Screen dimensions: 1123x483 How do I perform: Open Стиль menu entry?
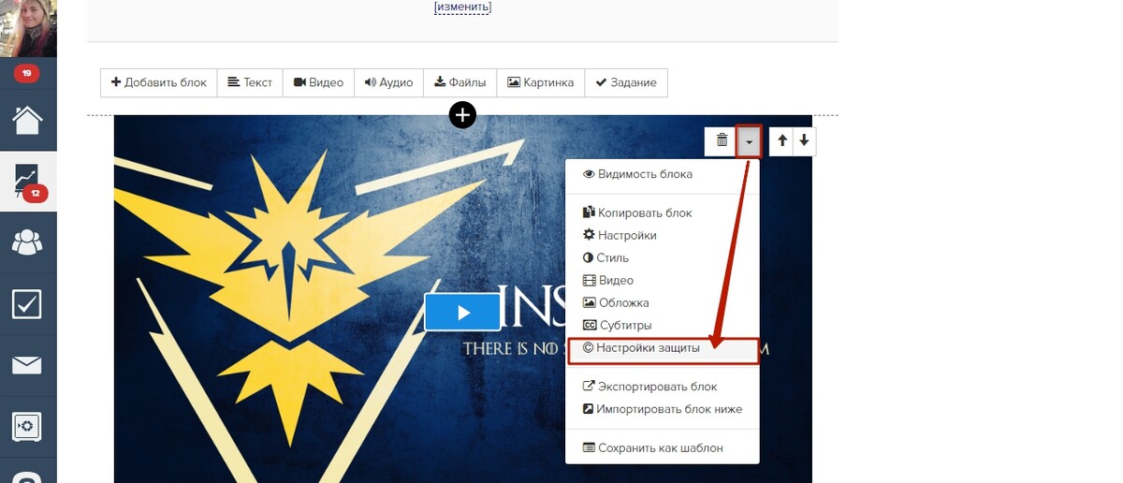tap(663, 257)
